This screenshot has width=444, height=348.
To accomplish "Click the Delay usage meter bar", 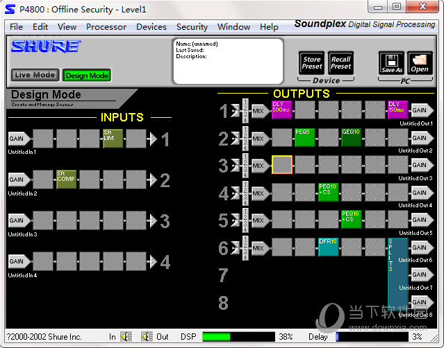I will [372, 337].
